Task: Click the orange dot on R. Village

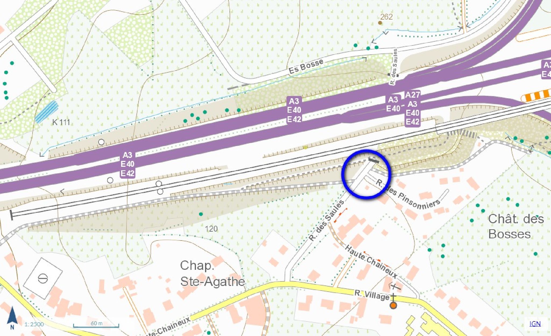Action: (x=393, y=305)
